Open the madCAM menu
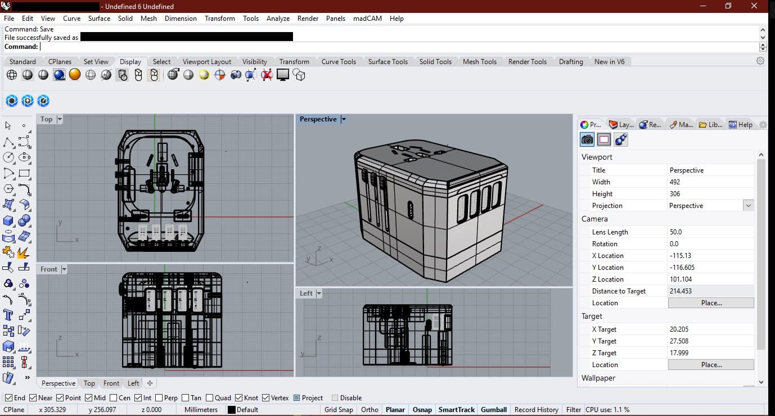 tap(367, 19)
